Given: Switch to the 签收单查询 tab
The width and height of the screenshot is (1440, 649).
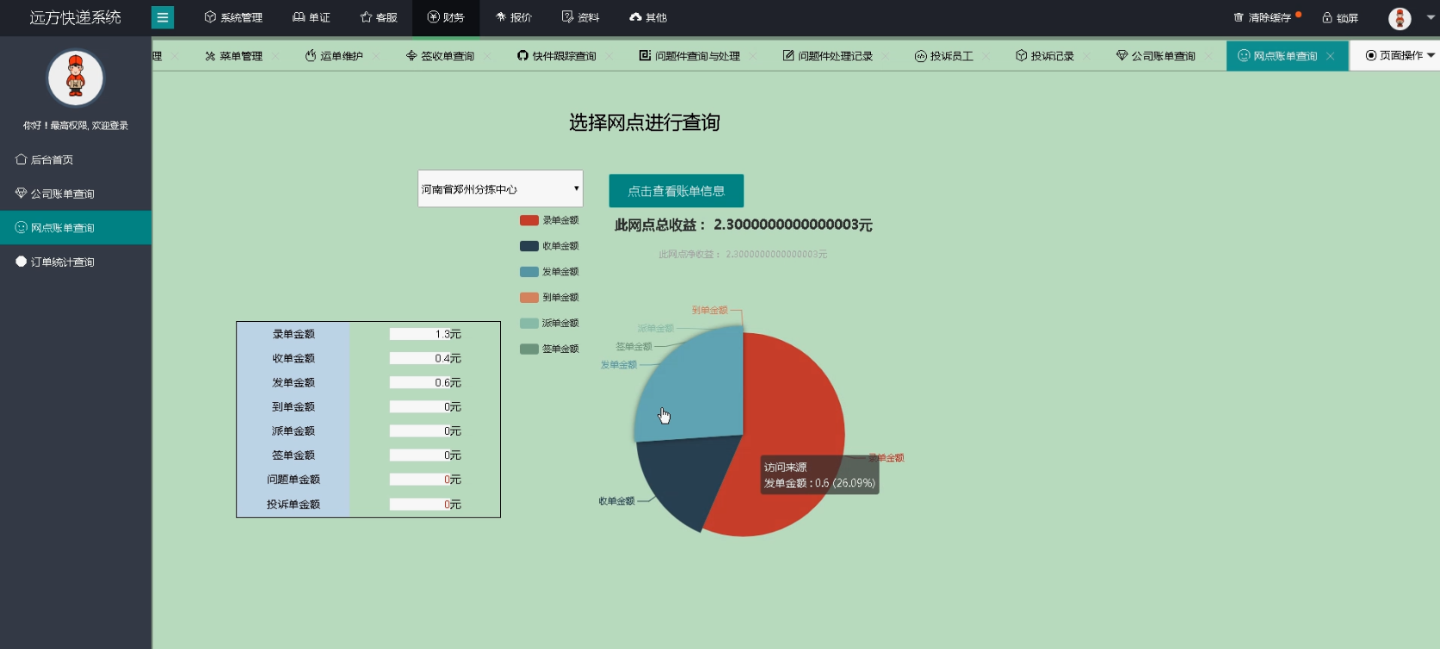Looking at the screenshot, I should 441,56.
